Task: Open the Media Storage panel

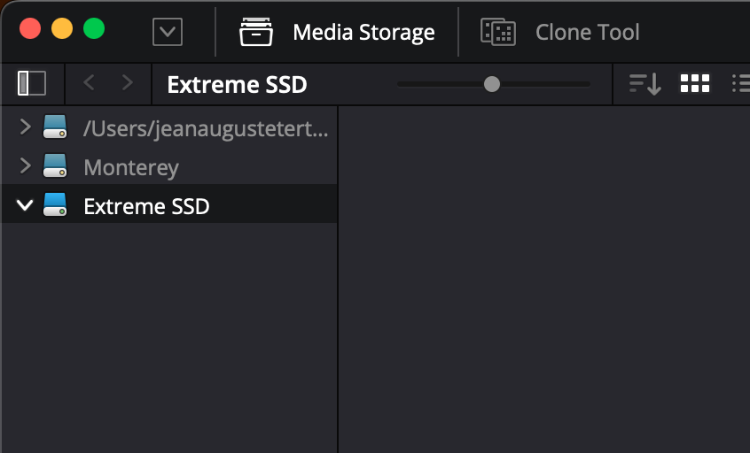Action: (x=363, y=33)
